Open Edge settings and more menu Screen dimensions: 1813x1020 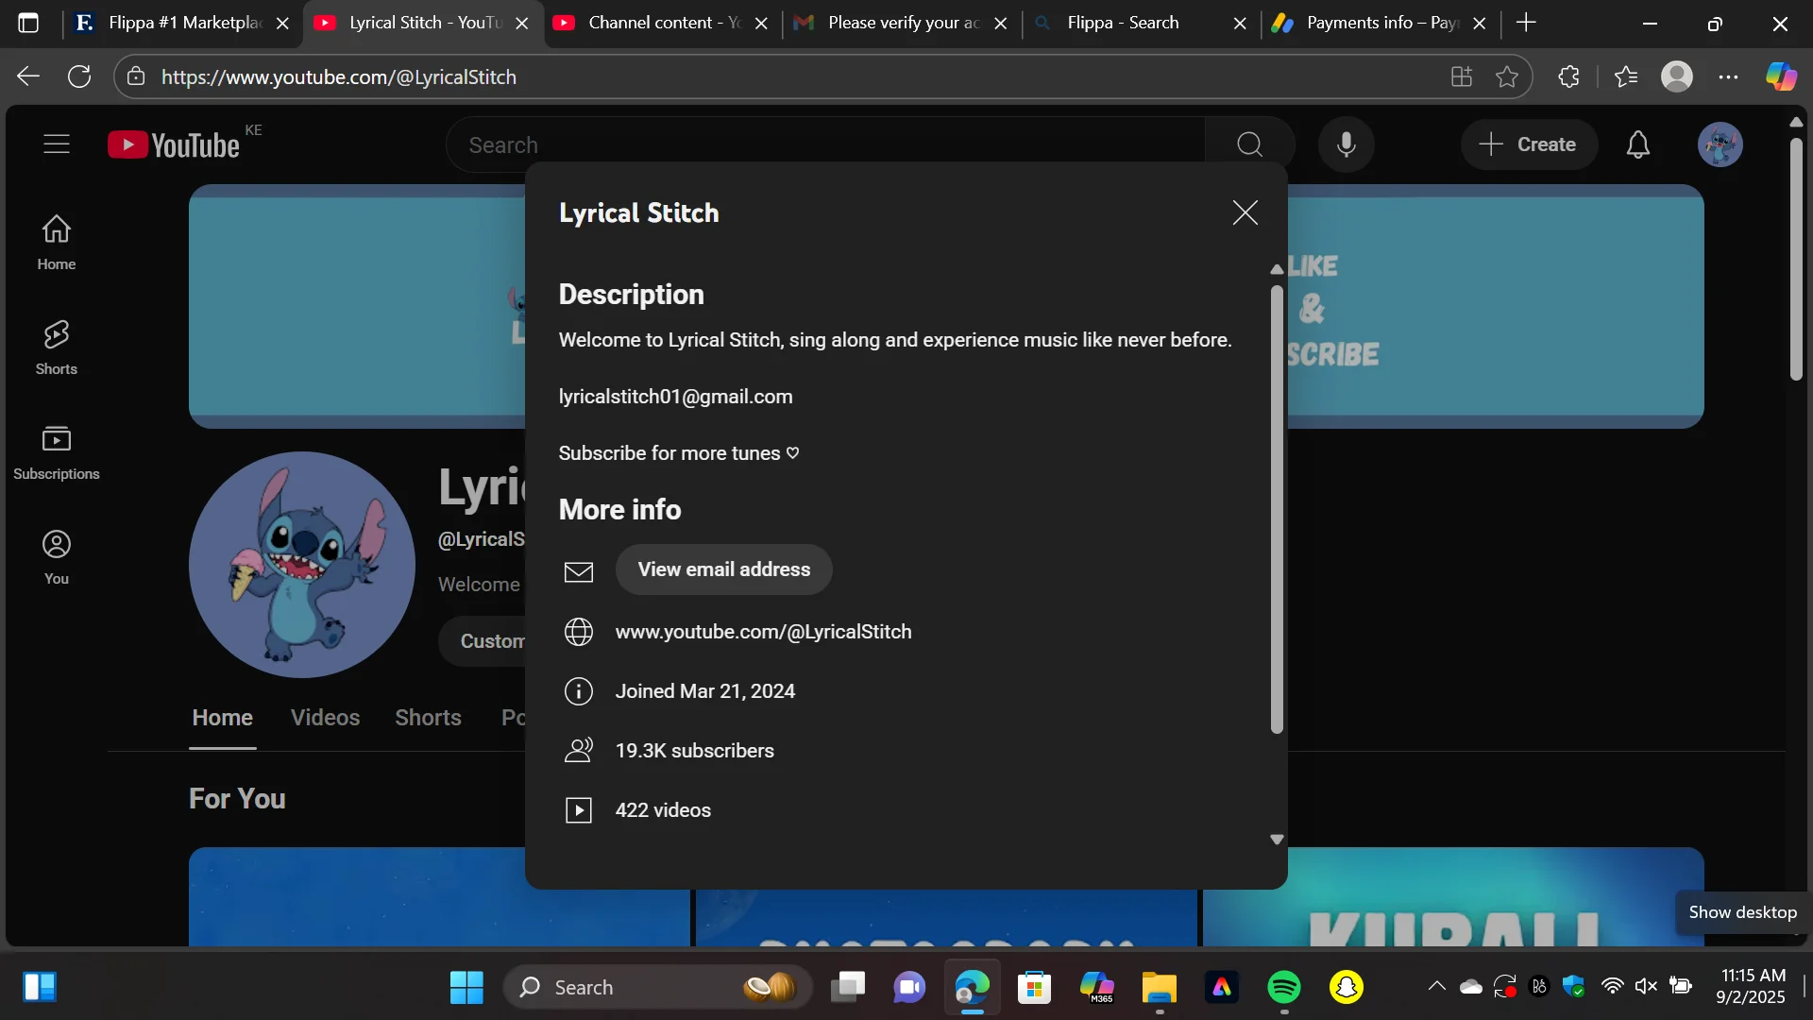1729,76
